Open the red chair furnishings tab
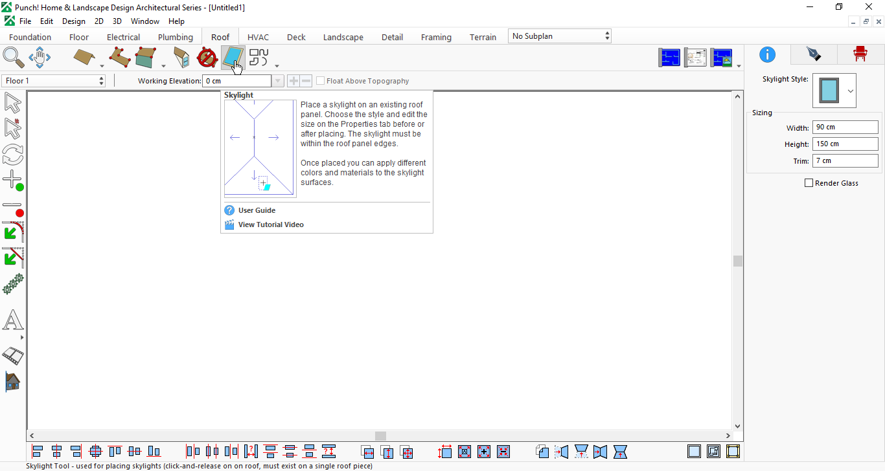The image size is (885, 471). click(x=860, y=54)
